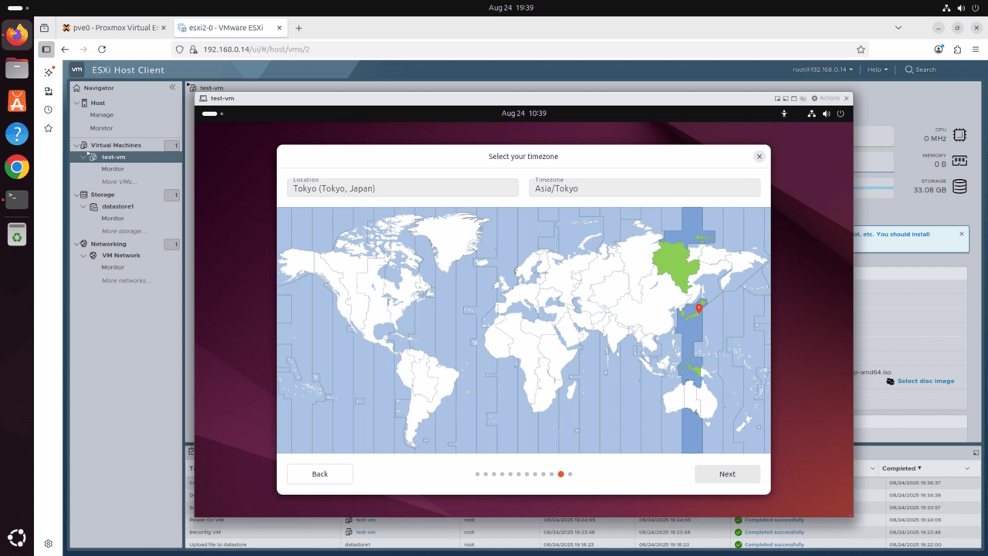Open Monitor under Host
Screen dimensions: 988x556
point(101,128)
